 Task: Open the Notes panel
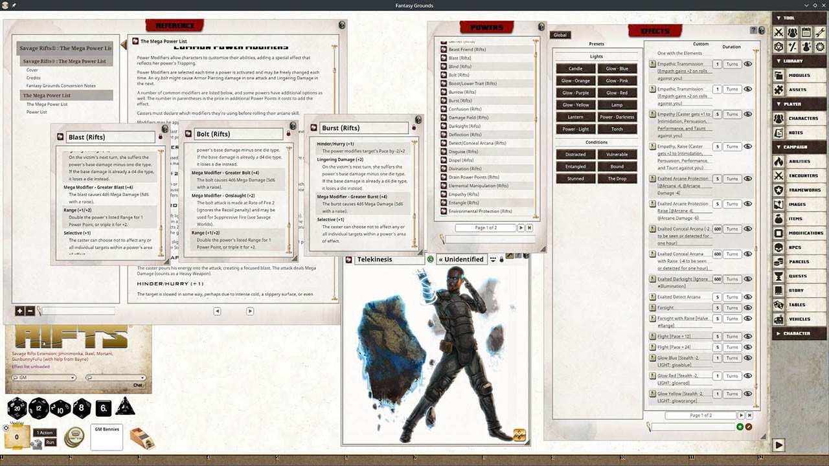804,131
